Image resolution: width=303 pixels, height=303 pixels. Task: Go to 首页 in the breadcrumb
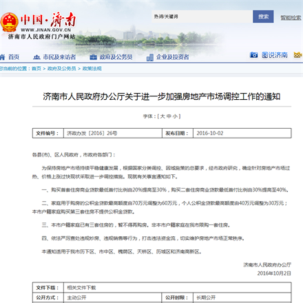pos(36,69)
